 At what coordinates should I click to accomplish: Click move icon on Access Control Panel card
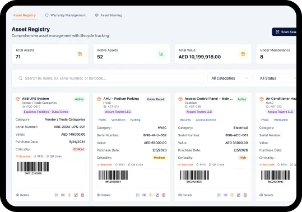(x=232, y=195)
